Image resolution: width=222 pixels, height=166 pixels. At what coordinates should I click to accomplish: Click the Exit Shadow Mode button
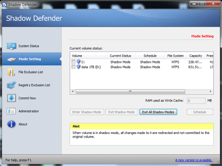point(122,112)
